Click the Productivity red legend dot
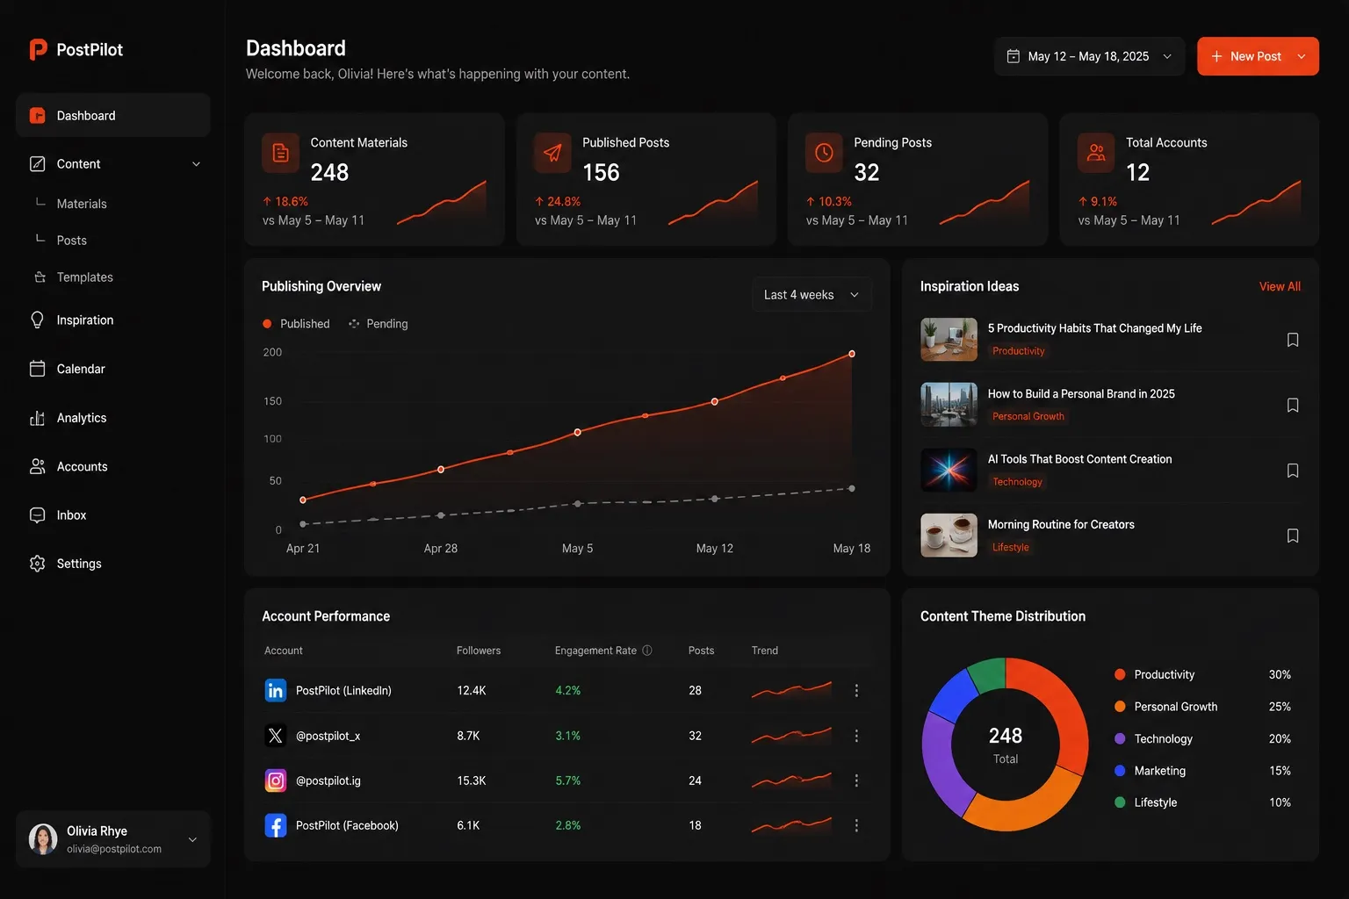This screenshot has height=899, width=1349. point(1120,674)
